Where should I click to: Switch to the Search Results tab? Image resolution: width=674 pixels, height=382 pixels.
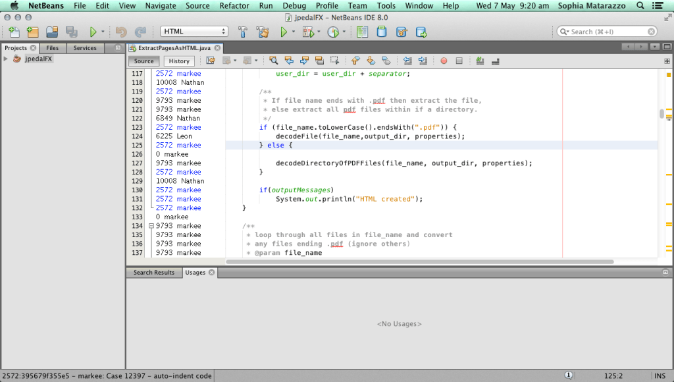tap(153, 272)
